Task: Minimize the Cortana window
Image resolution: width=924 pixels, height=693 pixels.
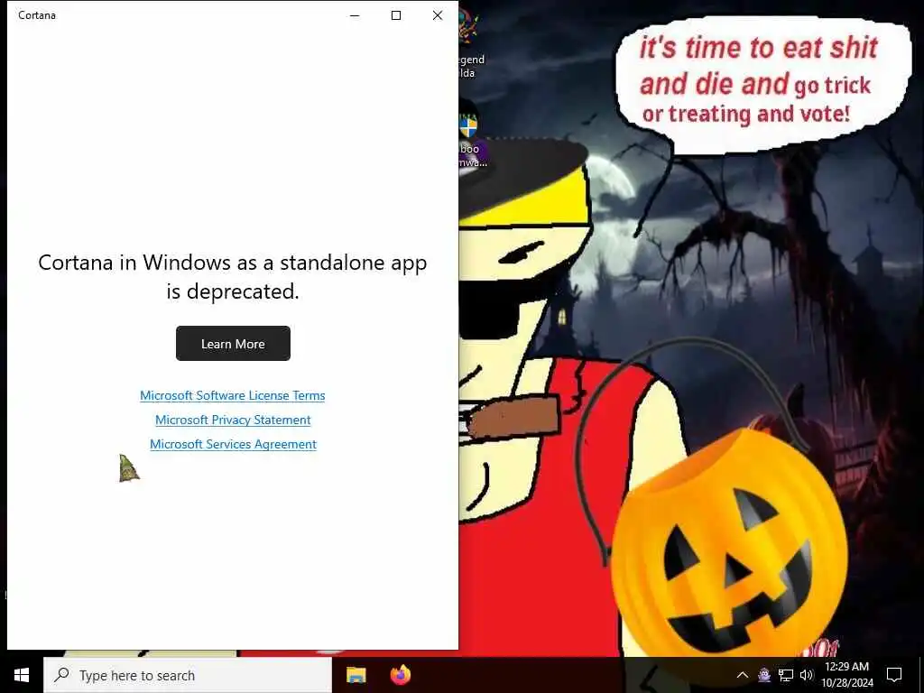Action: 355,15
